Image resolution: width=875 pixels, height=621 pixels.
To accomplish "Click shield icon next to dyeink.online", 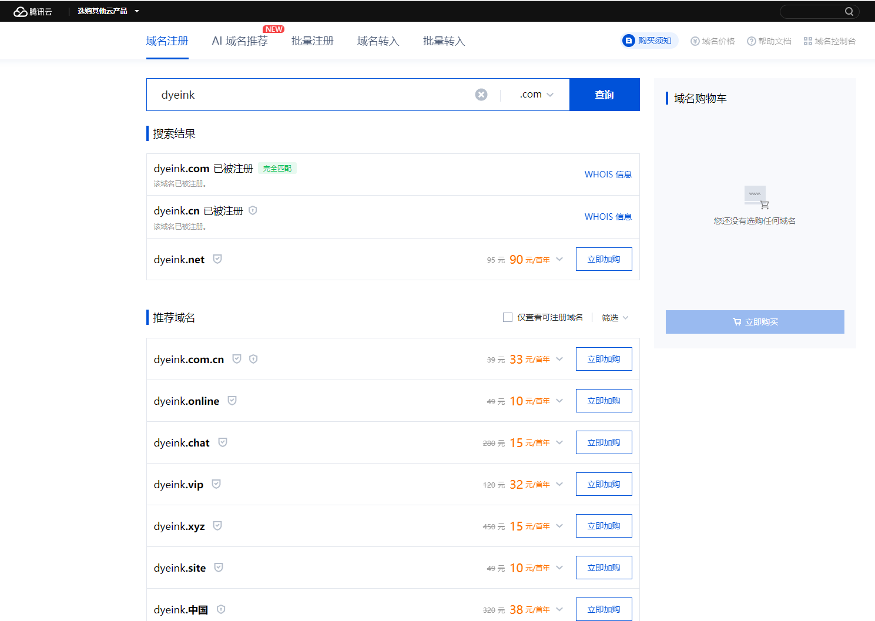I will coord(232,401).
